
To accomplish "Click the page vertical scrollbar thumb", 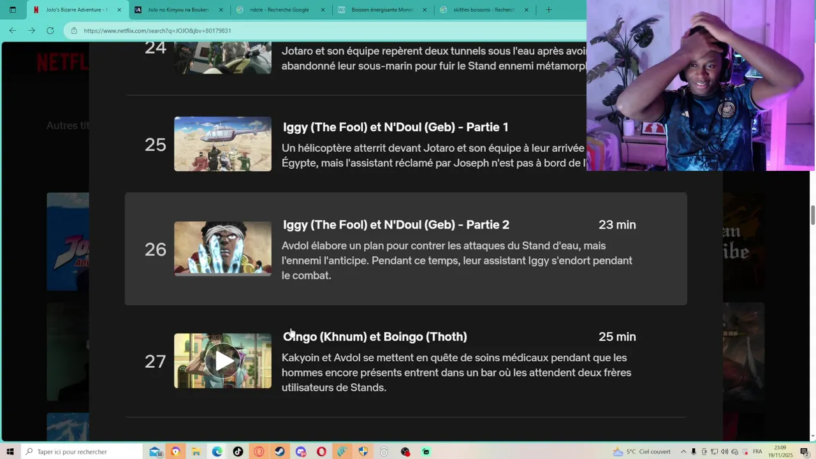I will 813,215.
